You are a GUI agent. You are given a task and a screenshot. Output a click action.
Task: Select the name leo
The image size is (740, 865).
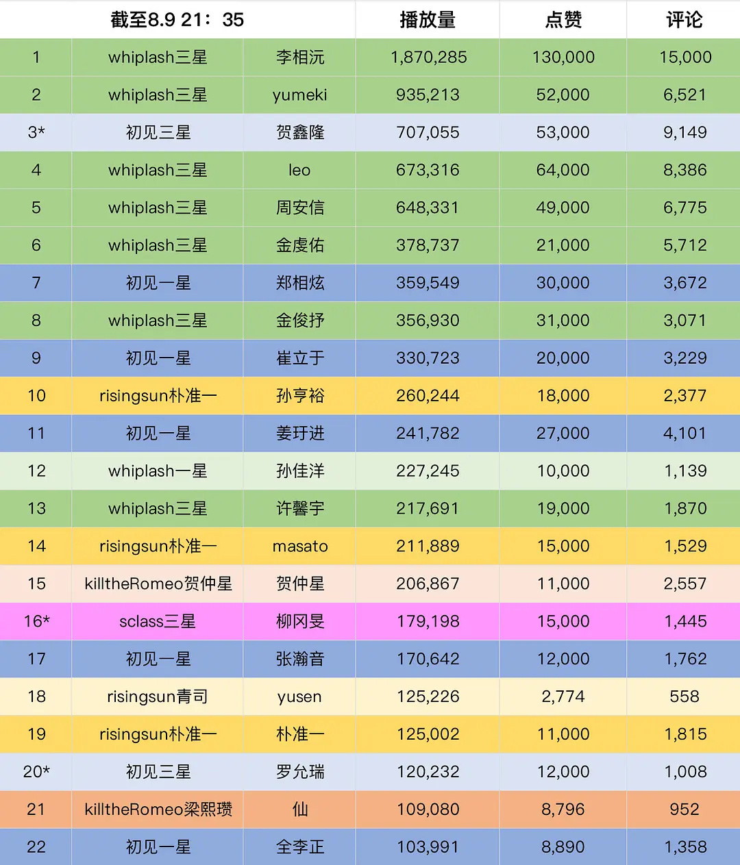click(x=299, y=171)
